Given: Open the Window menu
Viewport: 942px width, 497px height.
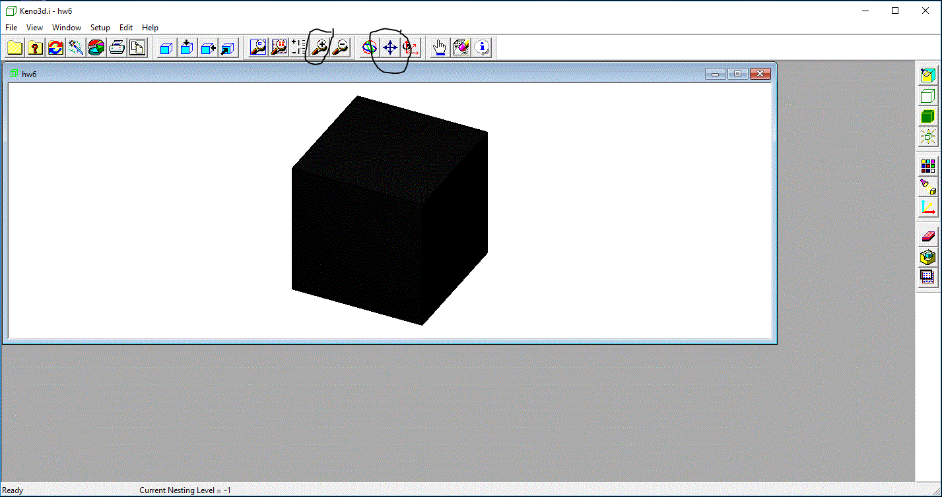Looking at the screenshot, I should 67,28.
